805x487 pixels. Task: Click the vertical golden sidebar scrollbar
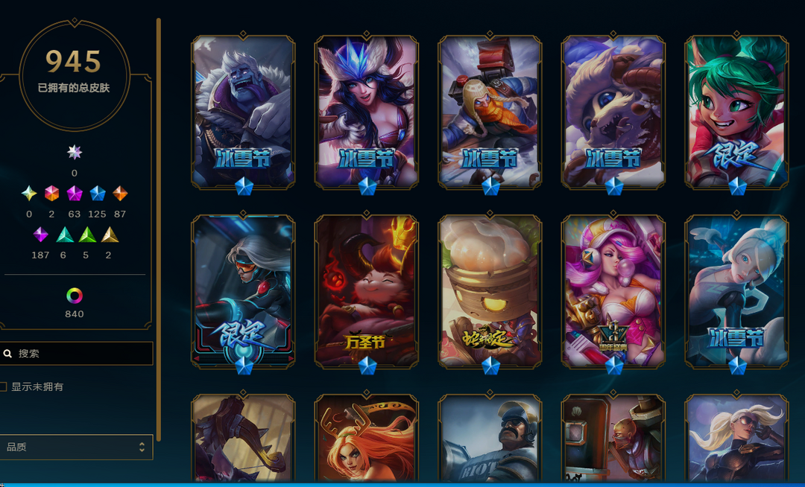pyautogui.click(x=159, y=229)
